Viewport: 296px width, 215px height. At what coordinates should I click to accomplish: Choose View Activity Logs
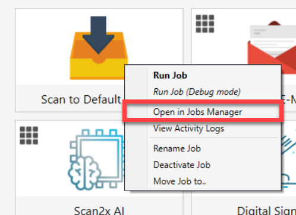(x=188, y=129)
